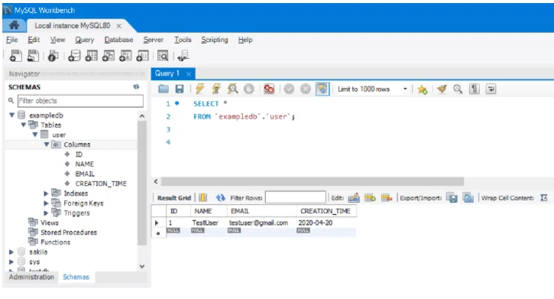Toggle auto-commit mode icon
The width and height of the screenshot is (554, 299).
[322, 89]
